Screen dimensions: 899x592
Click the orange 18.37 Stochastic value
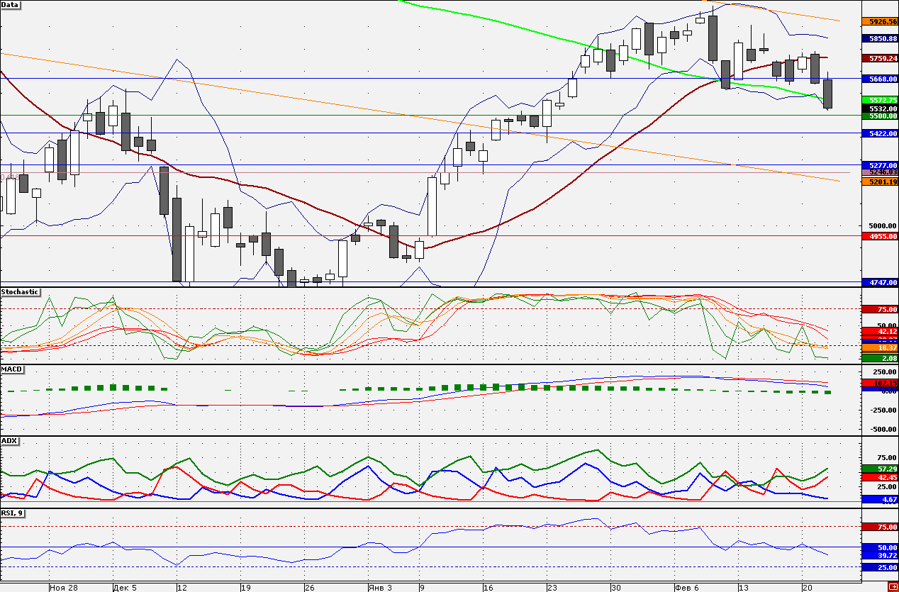[879, 348]
